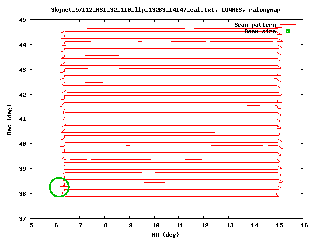Click the RA axis tick label 11
Image resolution: width=318 pixels, height=239 pixels.
180,225
